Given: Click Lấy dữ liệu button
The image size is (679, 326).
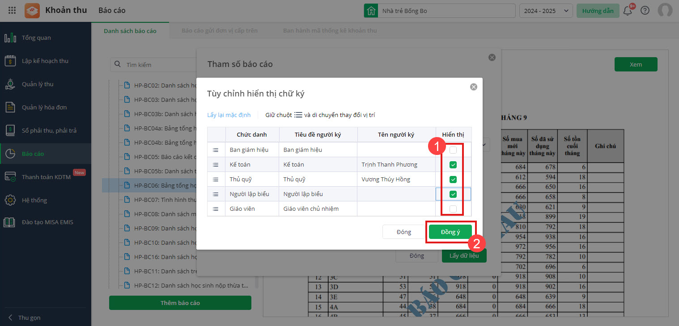Looking at the screenshot, I should (464, 255).
